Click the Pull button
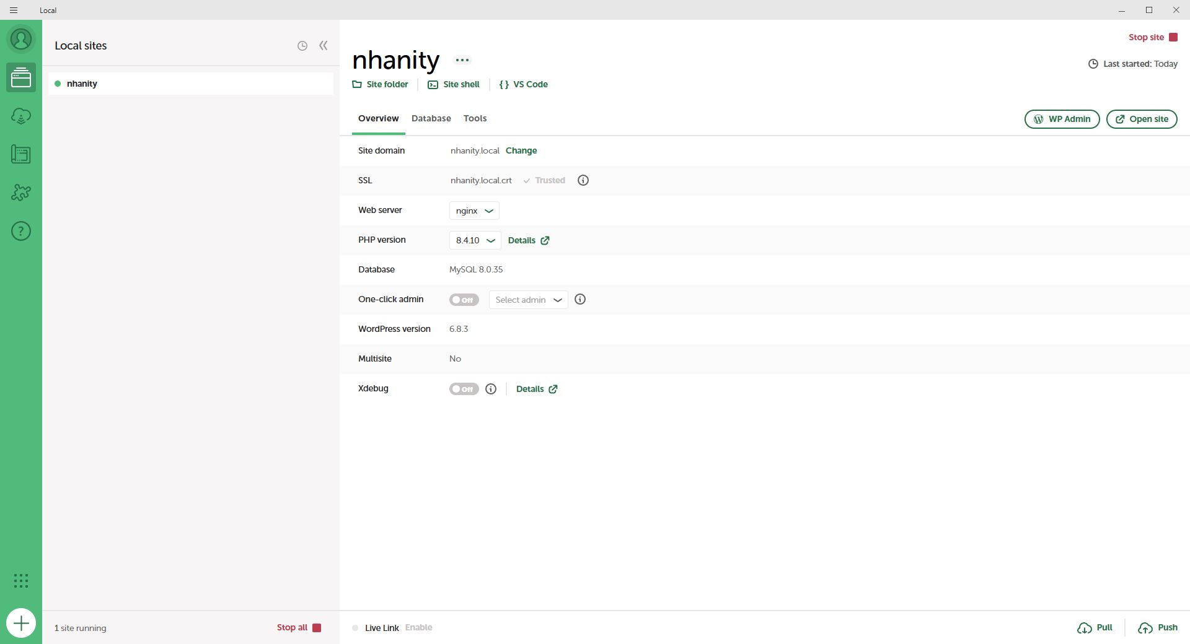Screen dimensions: 1190x644 (1095, 627)
